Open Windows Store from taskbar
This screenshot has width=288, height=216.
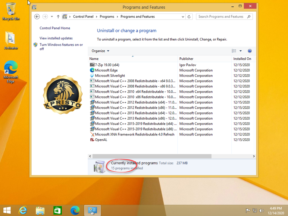pos(57,210)
